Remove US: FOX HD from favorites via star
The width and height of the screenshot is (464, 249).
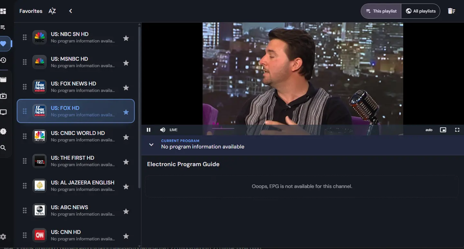click(x=126, y=112)
